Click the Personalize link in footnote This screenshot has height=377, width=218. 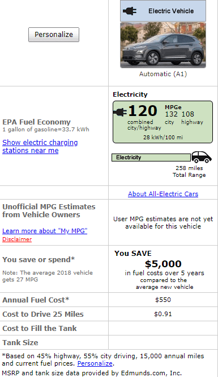[x=95, y=363]
